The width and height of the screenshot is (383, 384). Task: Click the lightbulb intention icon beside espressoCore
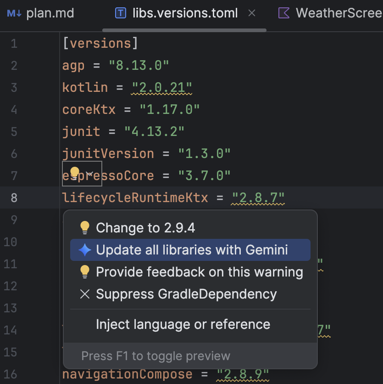[x=76, y=174]
